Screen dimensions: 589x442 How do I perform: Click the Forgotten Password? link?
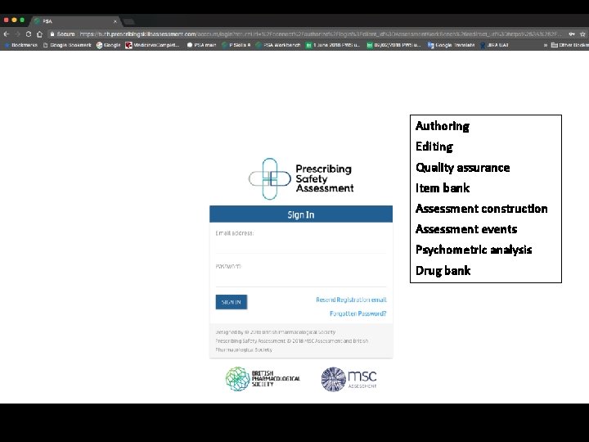(x=357, y=313)
